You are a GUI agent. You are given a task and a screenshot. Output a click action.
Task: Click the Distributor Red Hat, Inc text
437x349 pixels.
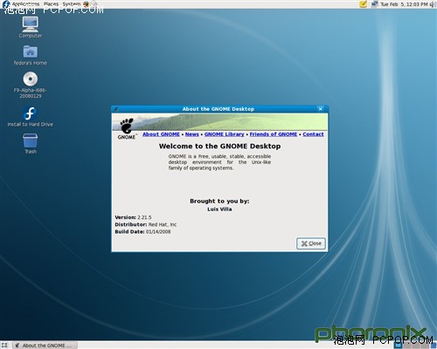pyautogui.click(x=146, y=224)
